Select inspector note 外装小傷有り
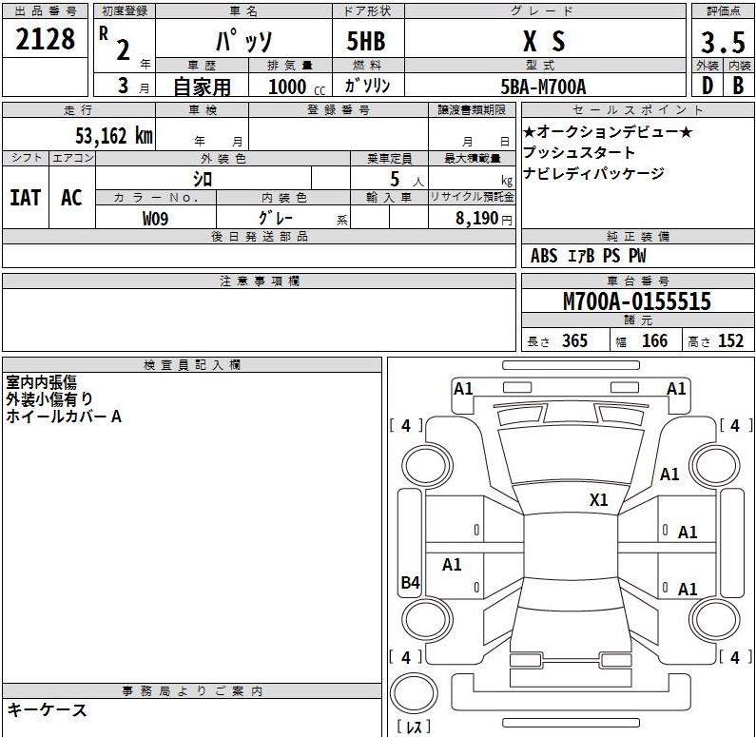756x737 pixels. point(49,399)
